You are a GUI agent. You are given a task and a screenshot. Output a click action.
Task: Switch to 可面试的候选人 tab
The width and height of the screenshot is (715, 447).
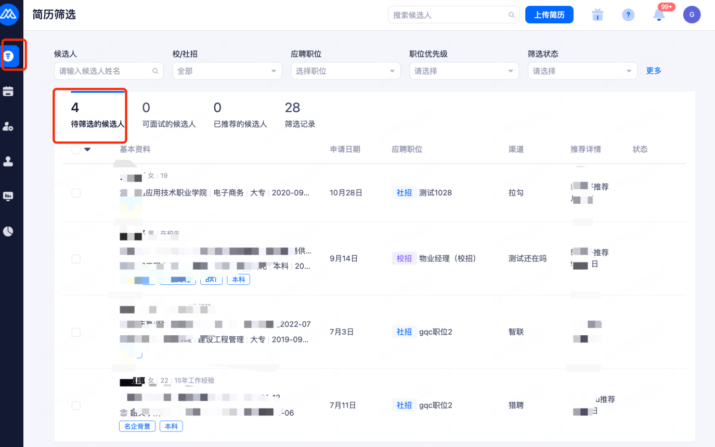tap(169, 115)
